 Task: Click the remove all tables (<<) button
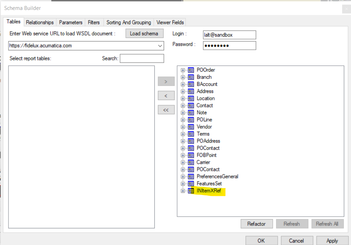pyautogui.click(x=166, y=110)
